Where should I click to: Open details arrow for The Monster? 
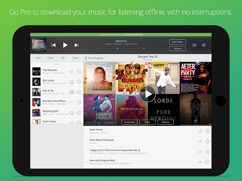(79, 71)
